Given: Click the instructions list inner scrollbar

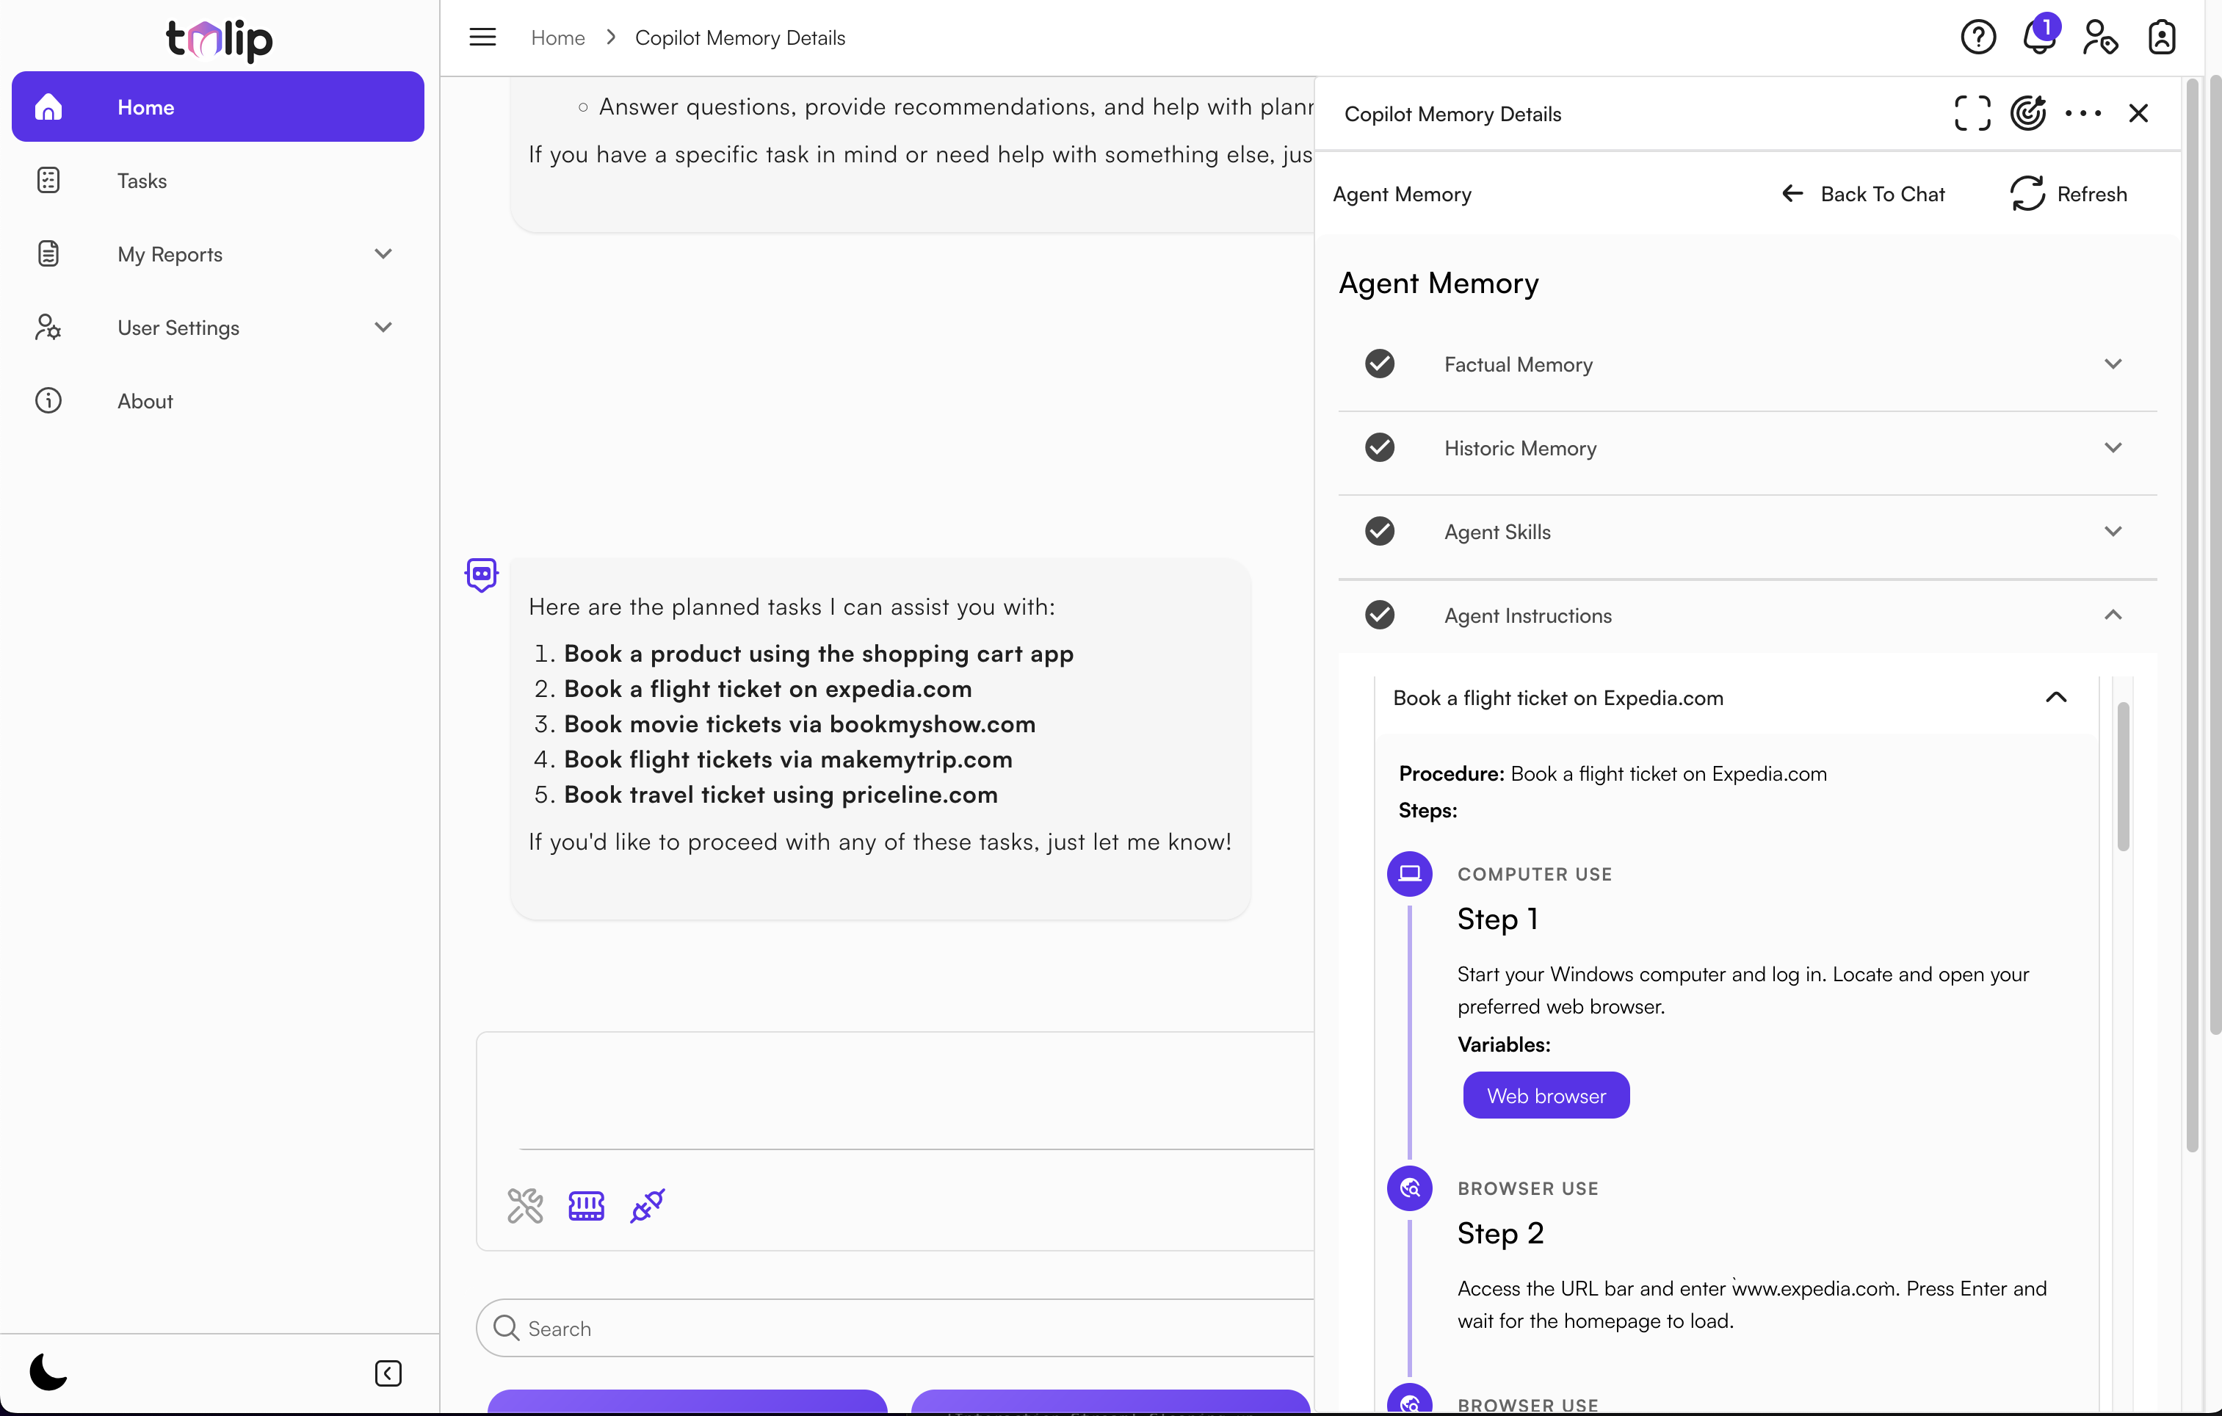Looking at the screenshot, I should (2122, 776).
